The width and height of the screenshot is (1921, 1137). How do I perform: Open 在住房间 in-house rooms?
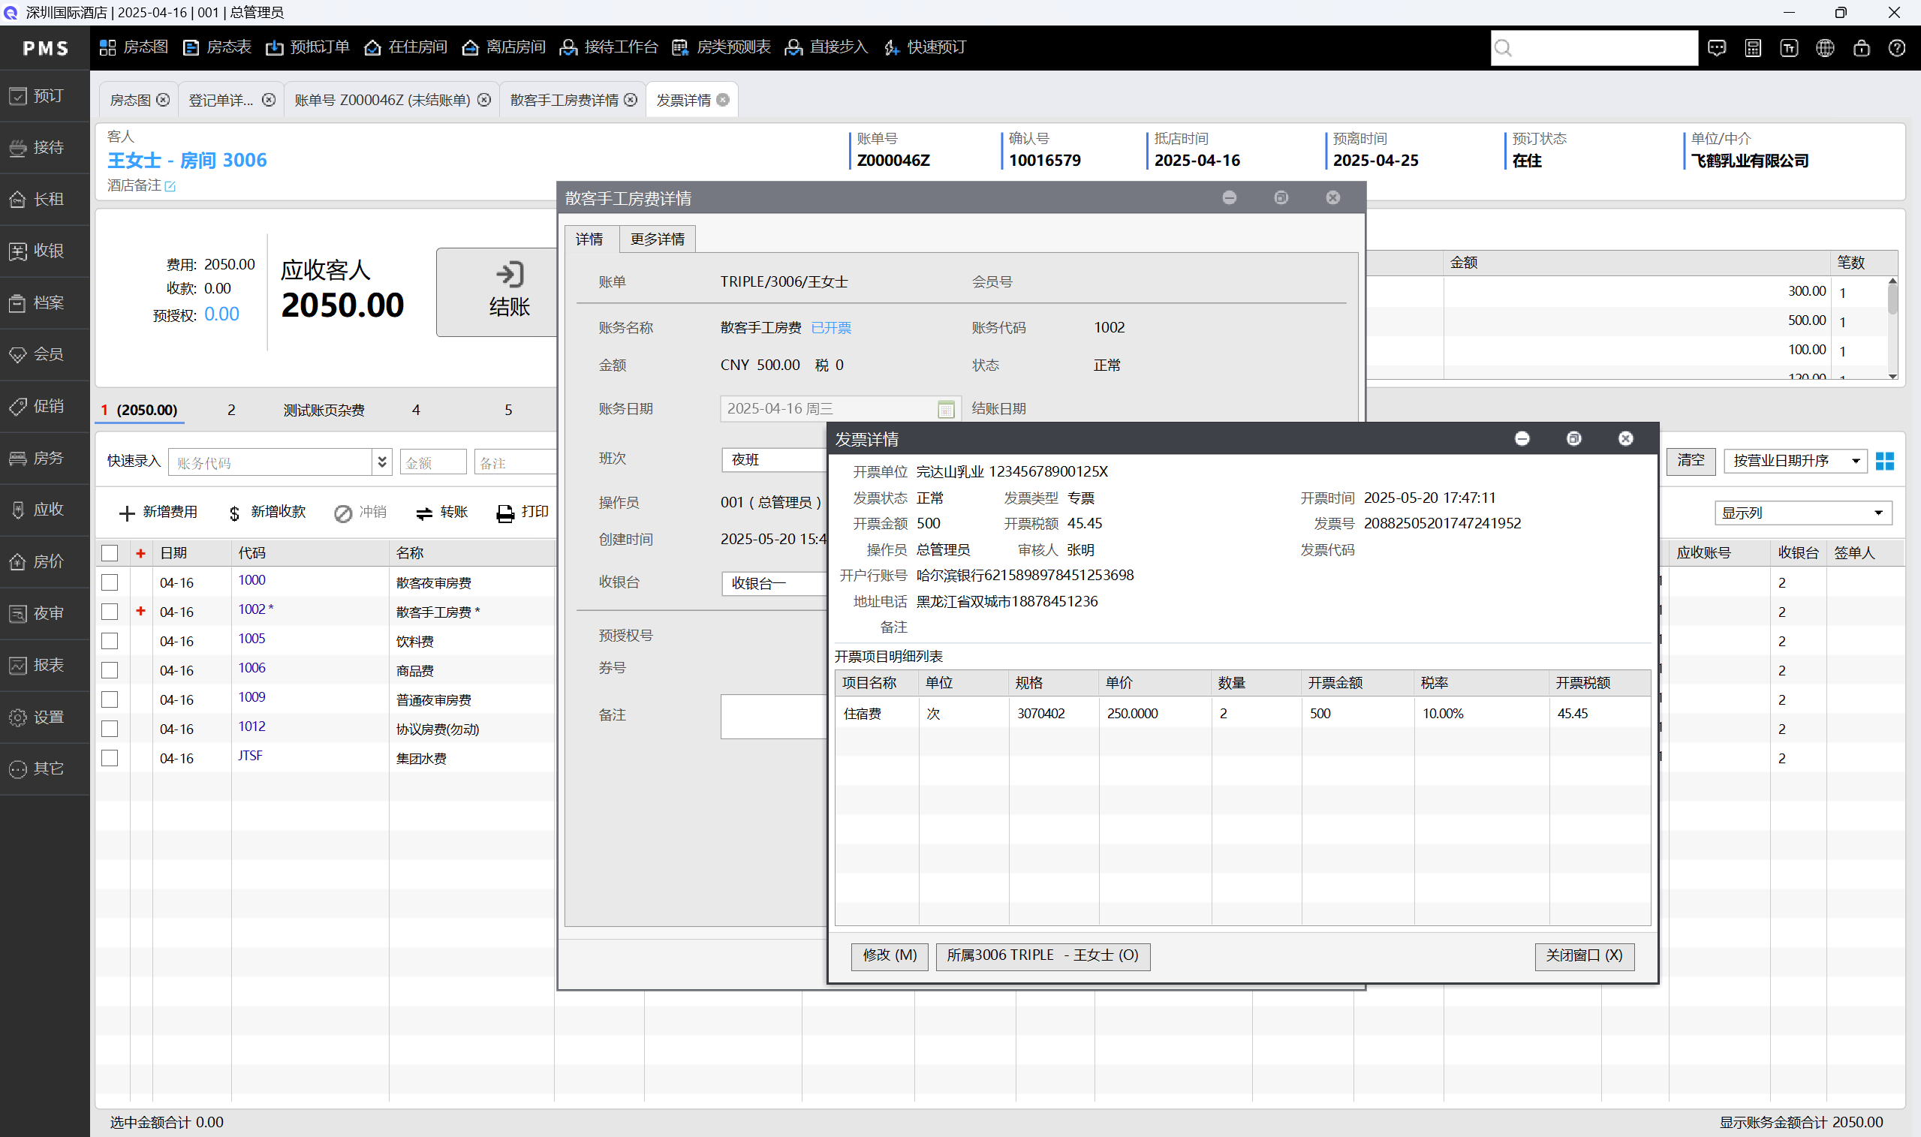(x=405, y=47)
